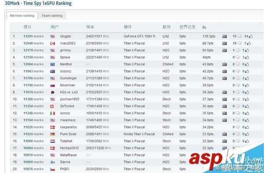Viewport: 264px width, 173px height.
Task: Open screenshot icon in kingpin's row
Action: 224,36
